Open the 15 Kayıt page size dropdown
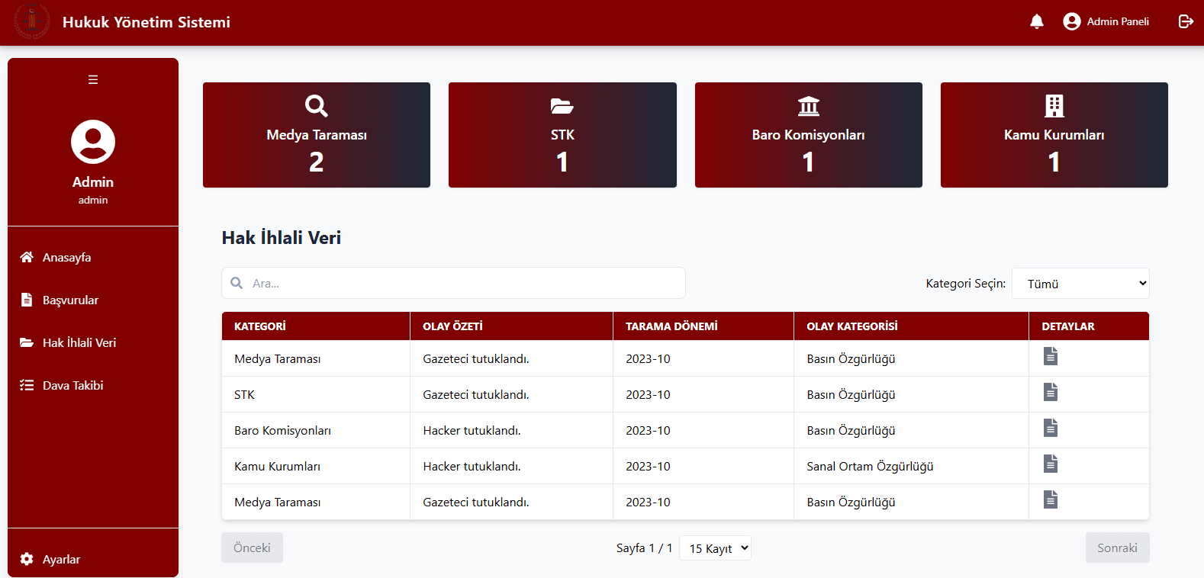 click(715, 548)
